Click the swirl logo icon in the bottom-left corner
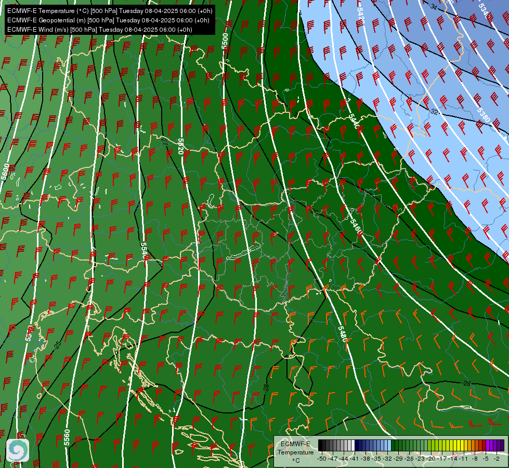The height and width of the screenshot is (468, 509). coord(18,450)
